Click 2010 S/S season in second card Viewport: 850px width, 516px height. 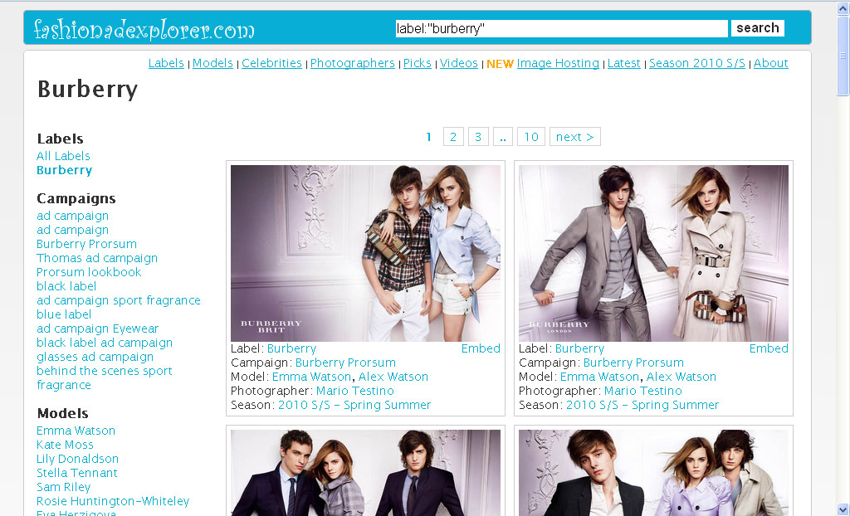coord(642,405)
